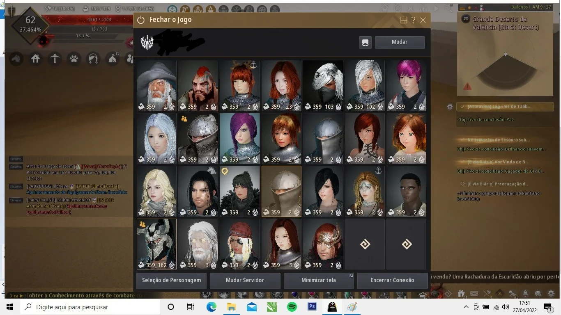This screenshot has height=315, width=561.
Task: Click the 2D minimap toggle icon
Action: [x=466, y=19]
